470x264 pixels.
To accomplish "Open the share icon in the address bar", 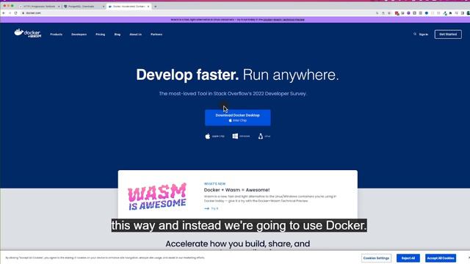I will [383, 13].
